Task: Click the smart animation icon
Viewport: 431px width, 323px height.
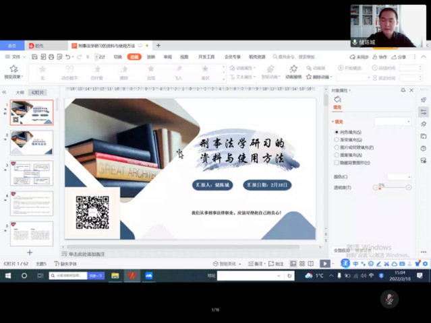Action: pos(270,69)
